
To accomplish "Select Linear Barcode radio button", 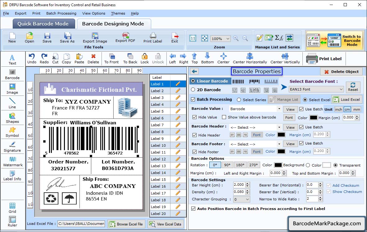I will click(193, 81).
